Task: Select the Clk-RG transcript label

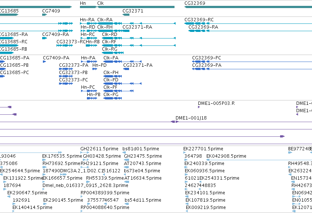Action: click(x=110, y=49)
